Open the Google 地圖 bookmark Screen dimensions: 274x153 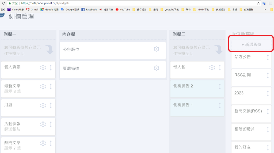50,9
